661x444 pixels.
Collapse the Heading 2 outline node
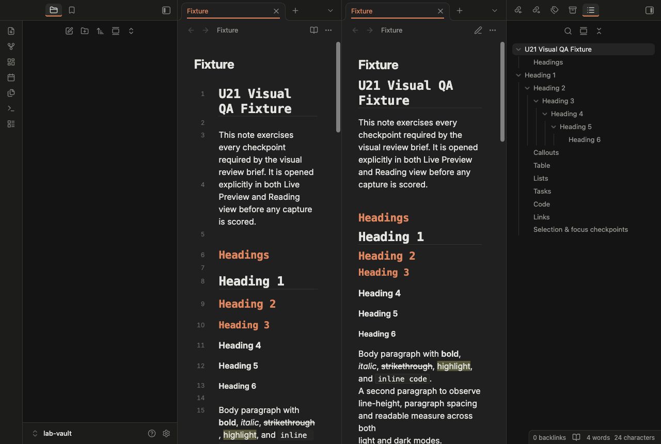pos(527,88)
